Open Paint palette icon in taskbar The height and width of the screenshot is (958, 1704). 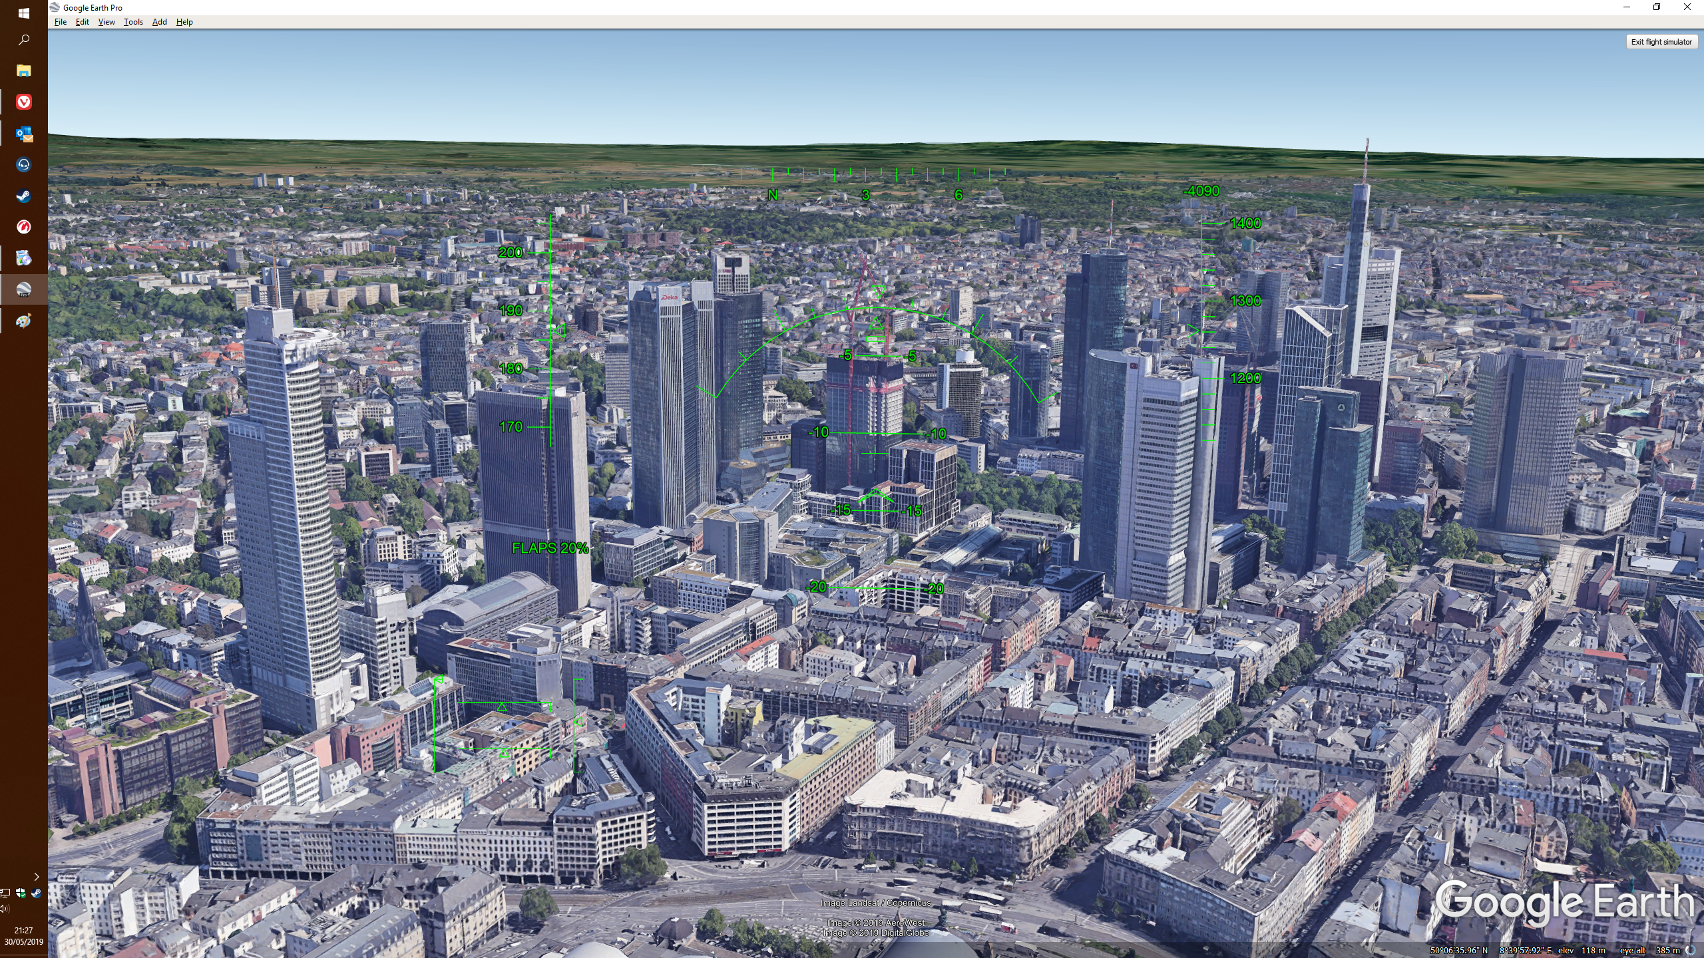click(23, 321)
